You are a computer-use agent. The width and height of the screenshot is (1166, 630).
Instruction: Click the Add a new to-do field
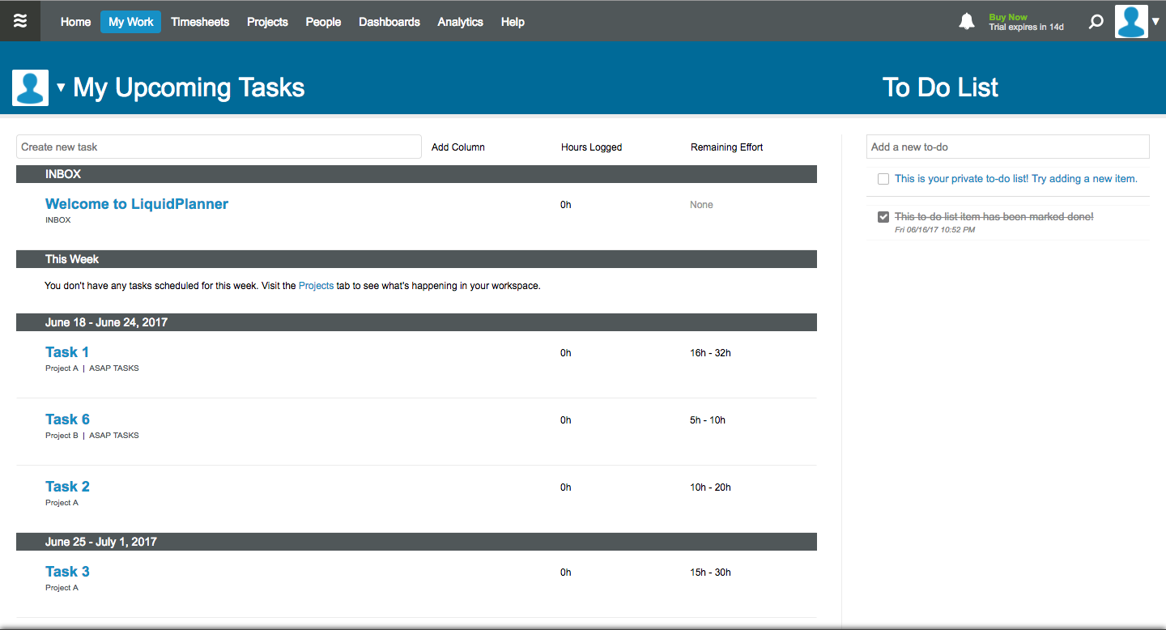(x=1008, y=147)
